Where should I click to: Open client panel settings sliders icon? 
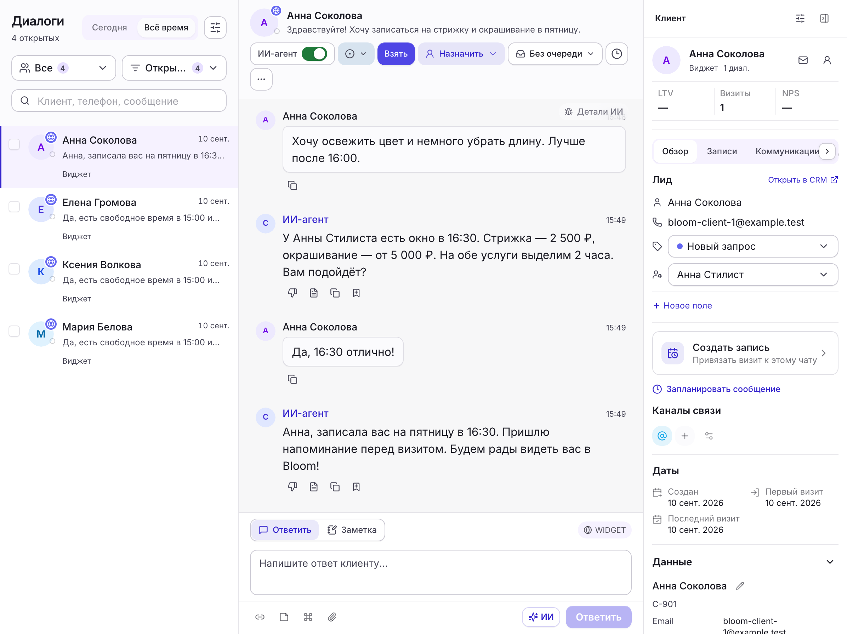coord(800,18)
